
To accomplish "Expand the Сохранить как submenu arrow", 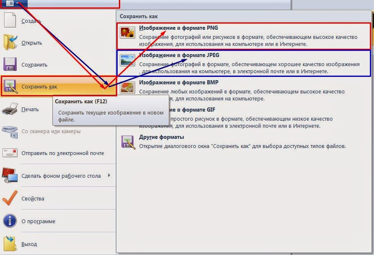I will [110, 86].
